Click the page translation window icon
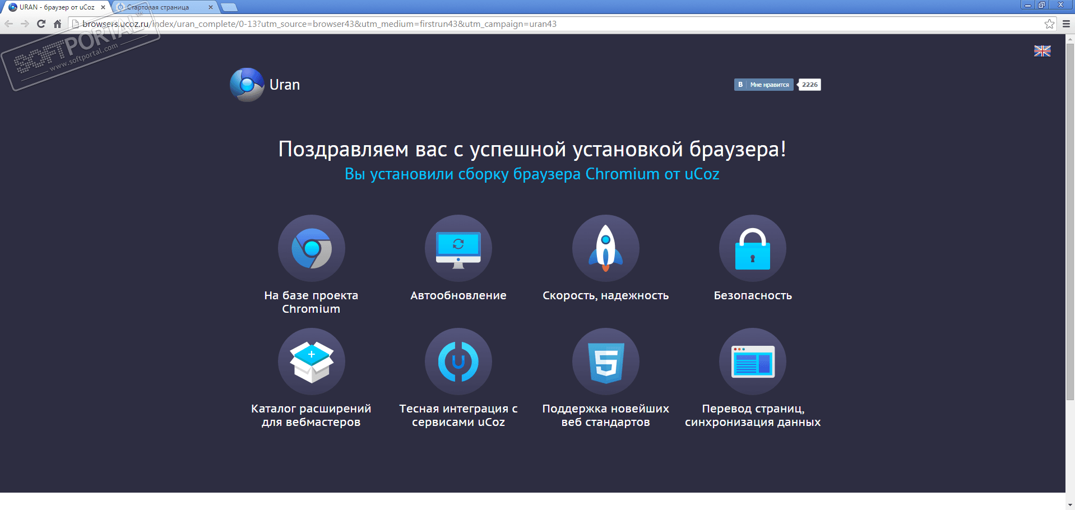This screenshot has height=510, width=1075. (x=753, y=361)
